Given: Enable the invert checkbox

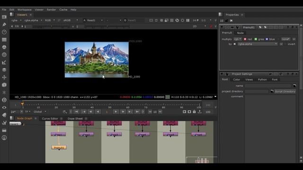Looking at the screenshot, I should [x=285, y=44].
